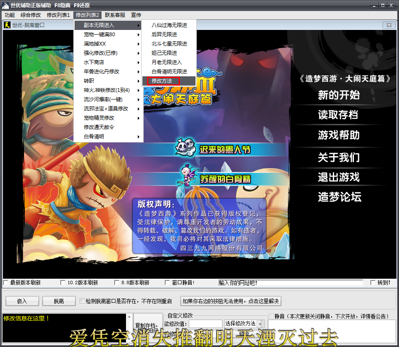
Task: Close the 世优-脱离窗口 panel
Action: tap(389, 25)
